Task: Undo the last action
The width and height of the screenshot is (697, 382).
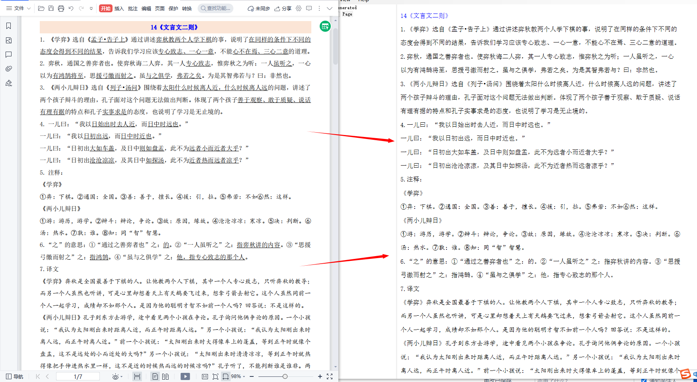Action: coord(71,8)
